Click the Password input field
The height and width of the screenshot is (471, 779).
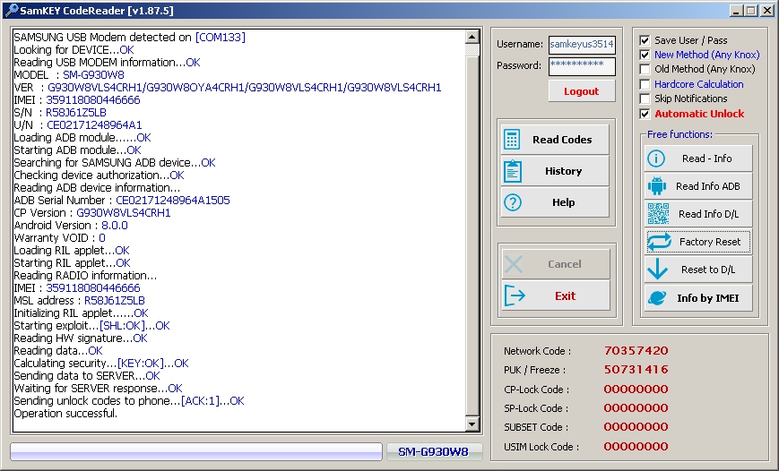coord(582,66)
